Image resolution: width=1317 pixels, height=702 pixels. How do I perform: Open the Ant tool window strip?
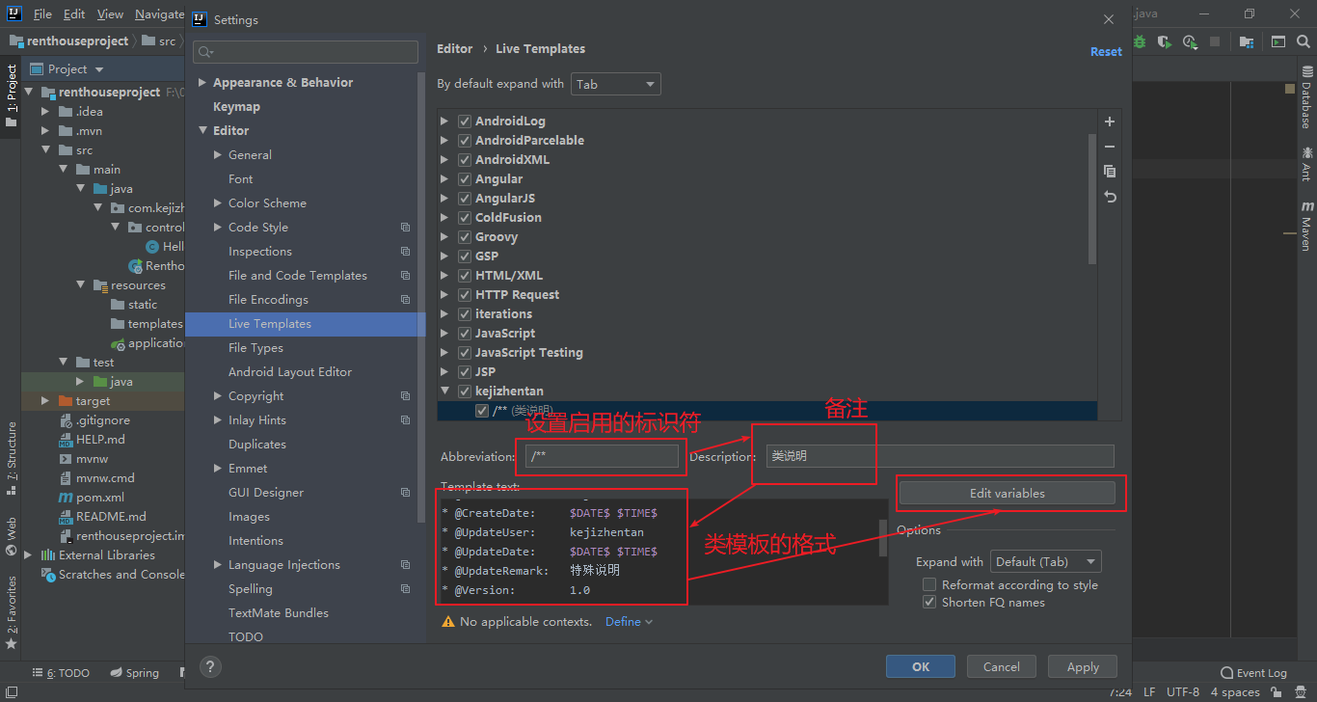point(1307,164)
